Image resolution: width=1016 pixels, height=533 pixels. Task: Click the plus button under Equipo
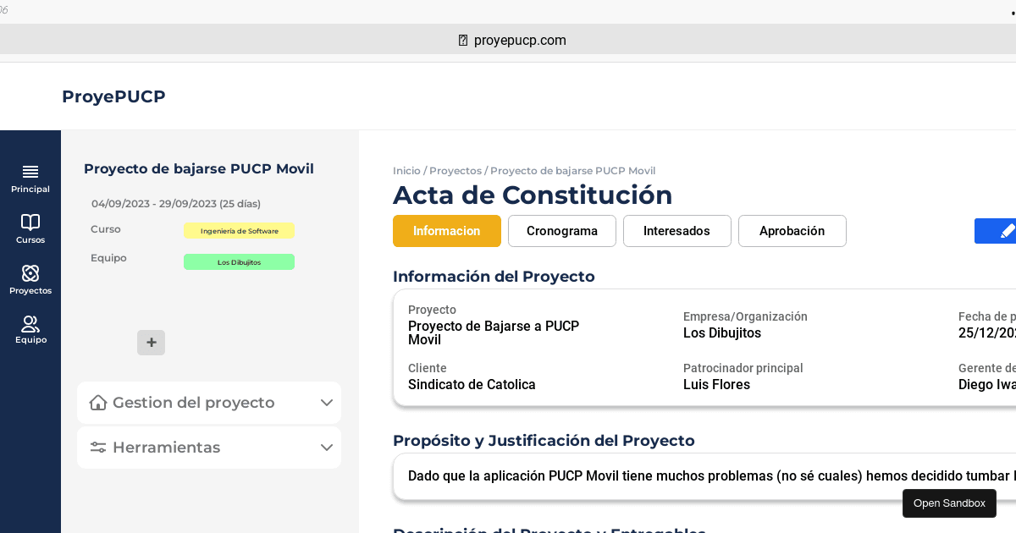[152, 343]
